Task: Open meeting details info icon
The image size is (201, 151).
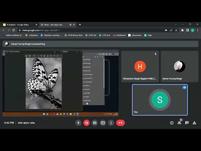Action: pos(172,123)
